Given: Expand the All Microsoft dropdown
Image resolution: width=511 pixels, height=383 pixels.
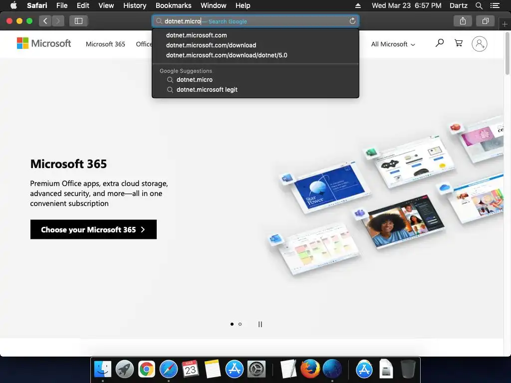Looking at the screenshot, I should pyautogui.click(x=393, y=44).
